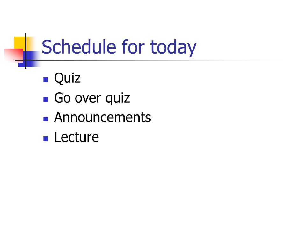The height and width of the screenshot is (230, 306).
Task: Click the Announcements bullet text
Action: pos(102,117)
